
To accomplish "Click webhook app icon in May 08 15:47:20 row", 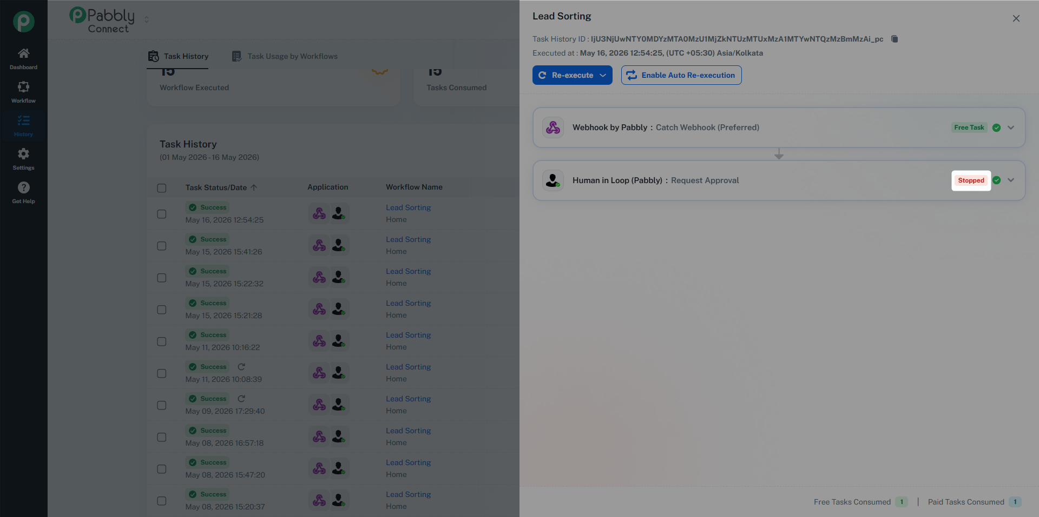I will click(x=319, y=468).
